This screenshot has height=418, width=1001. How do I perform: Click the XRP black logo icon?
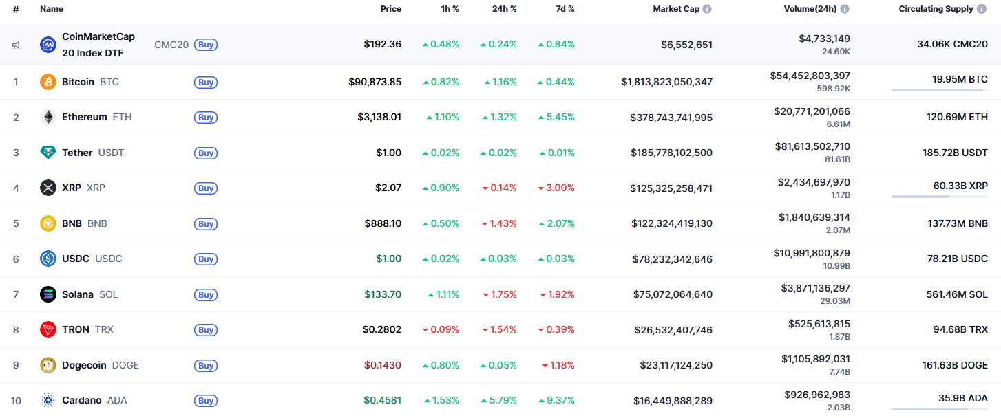[48, 188]
